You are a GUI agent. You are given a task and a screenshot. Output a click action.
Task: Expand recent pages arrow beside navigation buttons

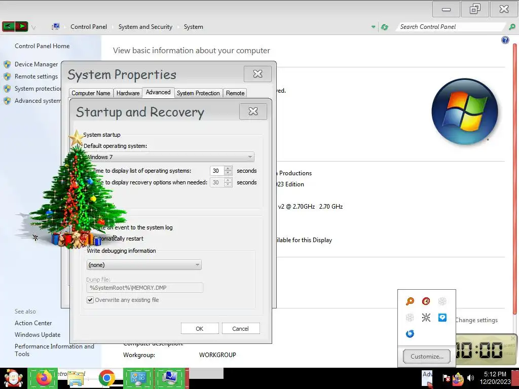pos(33,27)
